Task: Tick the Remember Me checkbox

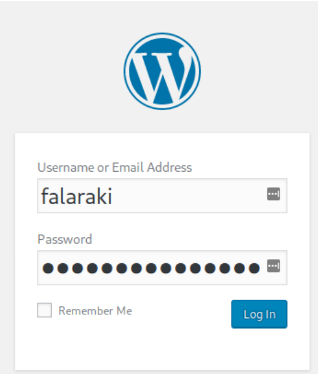Action: click(x=45, y=310)
